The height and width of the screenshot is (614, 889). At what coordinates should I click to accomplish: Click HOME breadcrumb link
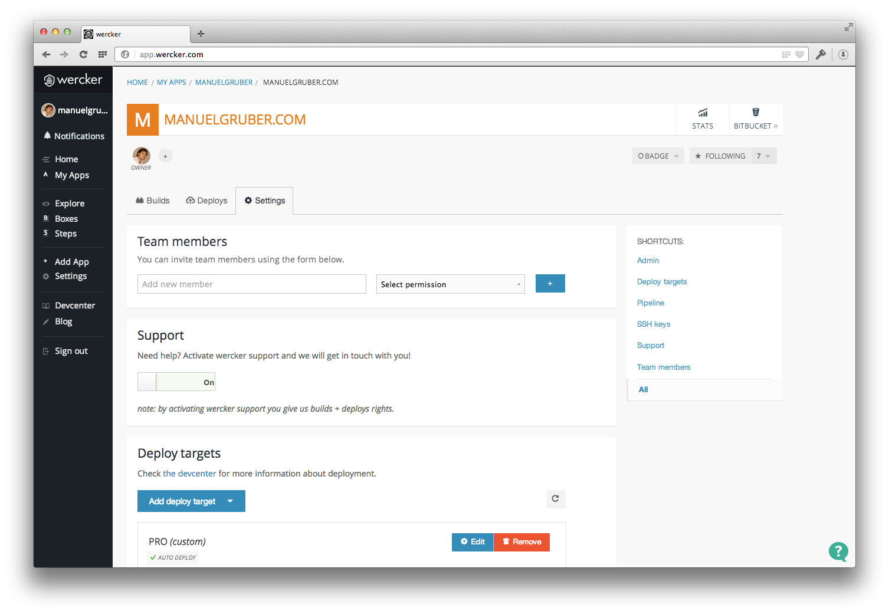[x=137, y=83]
